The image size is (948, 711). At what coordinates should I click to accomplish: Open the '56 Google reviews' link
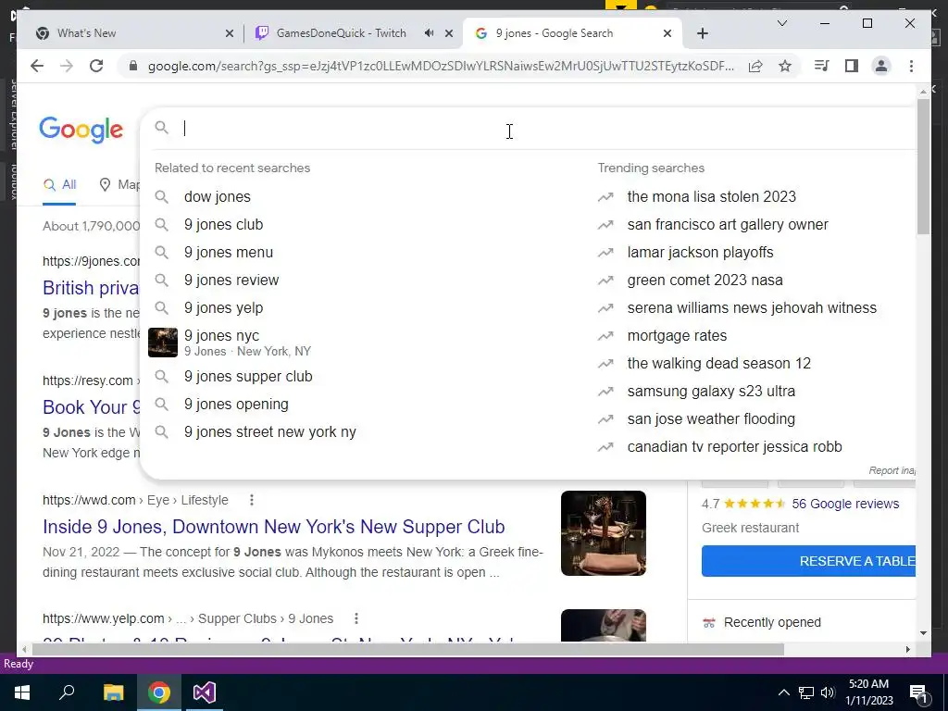pos(845,504)
